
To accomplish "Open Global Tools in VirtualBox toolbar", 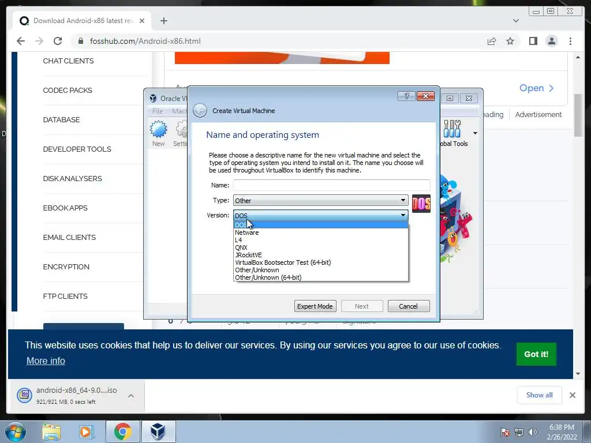I will pyautogui.click(x=452, y=133).
